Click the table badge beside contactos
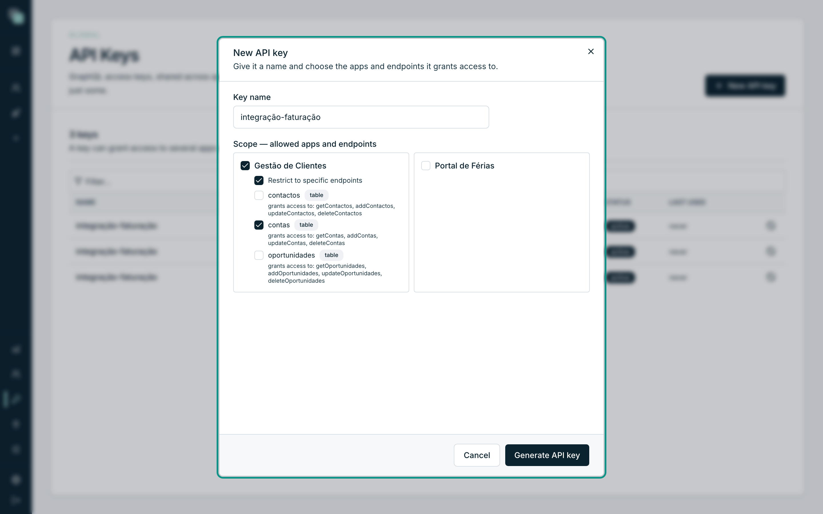This screenshot has width=823, height=514. pyautogui.click(x=316, y=195)
